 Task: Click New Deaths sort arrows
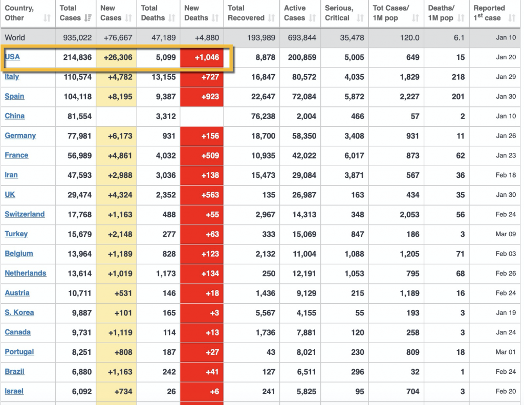tap(215, 18)
